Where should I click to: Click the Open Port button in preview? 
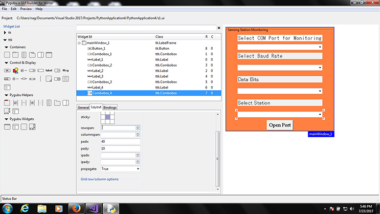pos(280,125)
